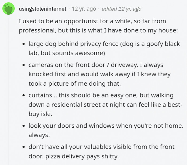Screen dimensions: 187x165
Task: Click the bullet dot before "cameras"
Action: [x=24, y=65]
